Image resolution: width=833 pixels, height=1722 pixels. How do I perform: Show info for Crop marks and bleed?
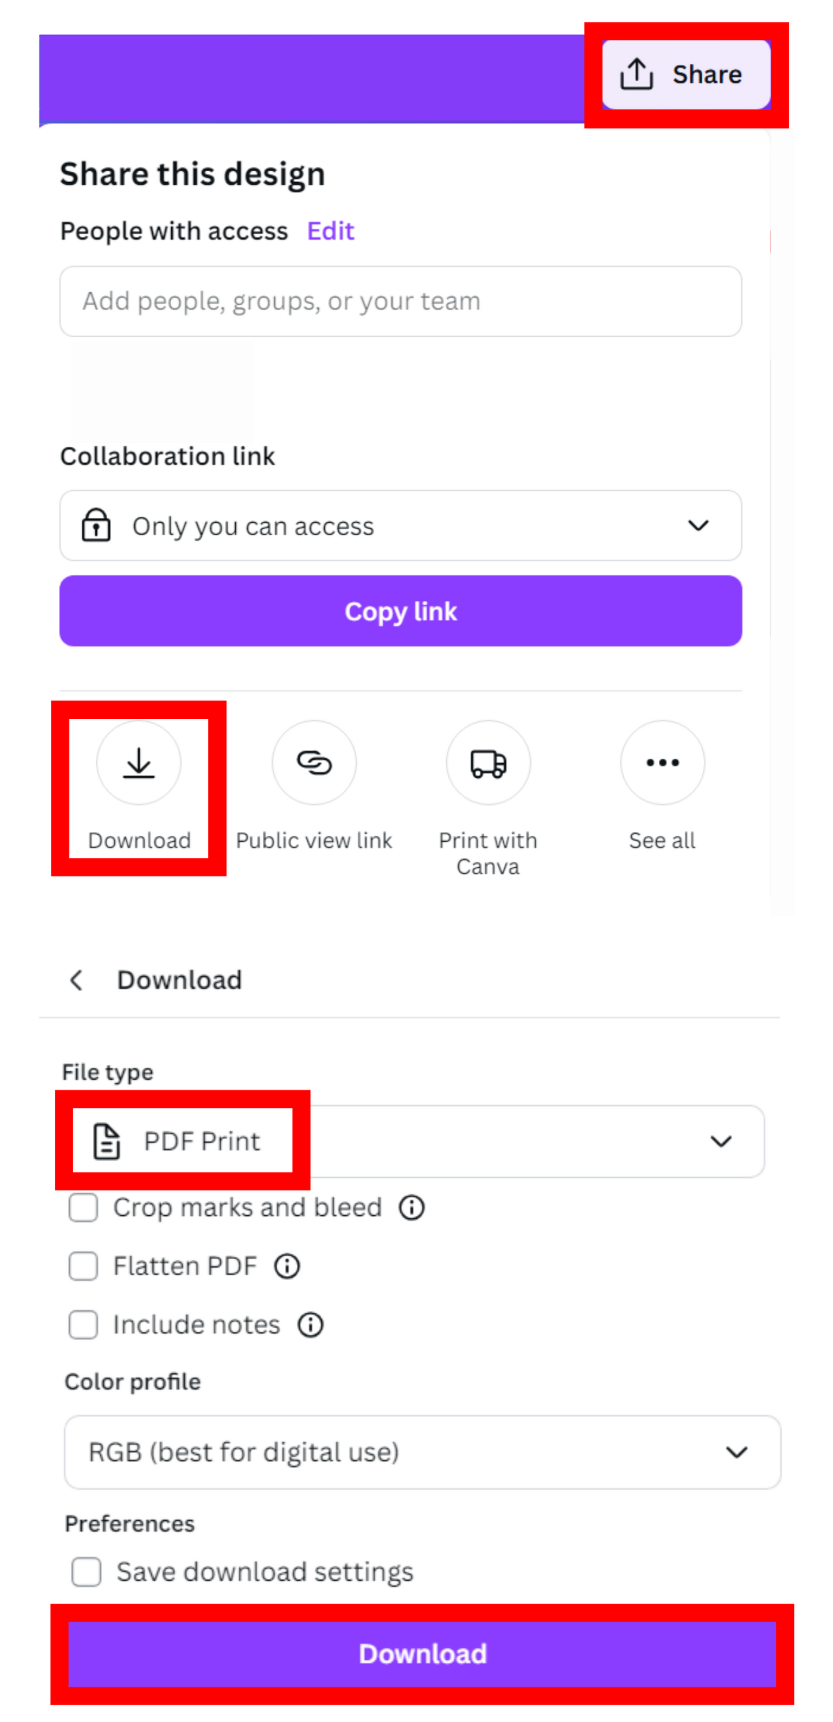coord(411,1208)
